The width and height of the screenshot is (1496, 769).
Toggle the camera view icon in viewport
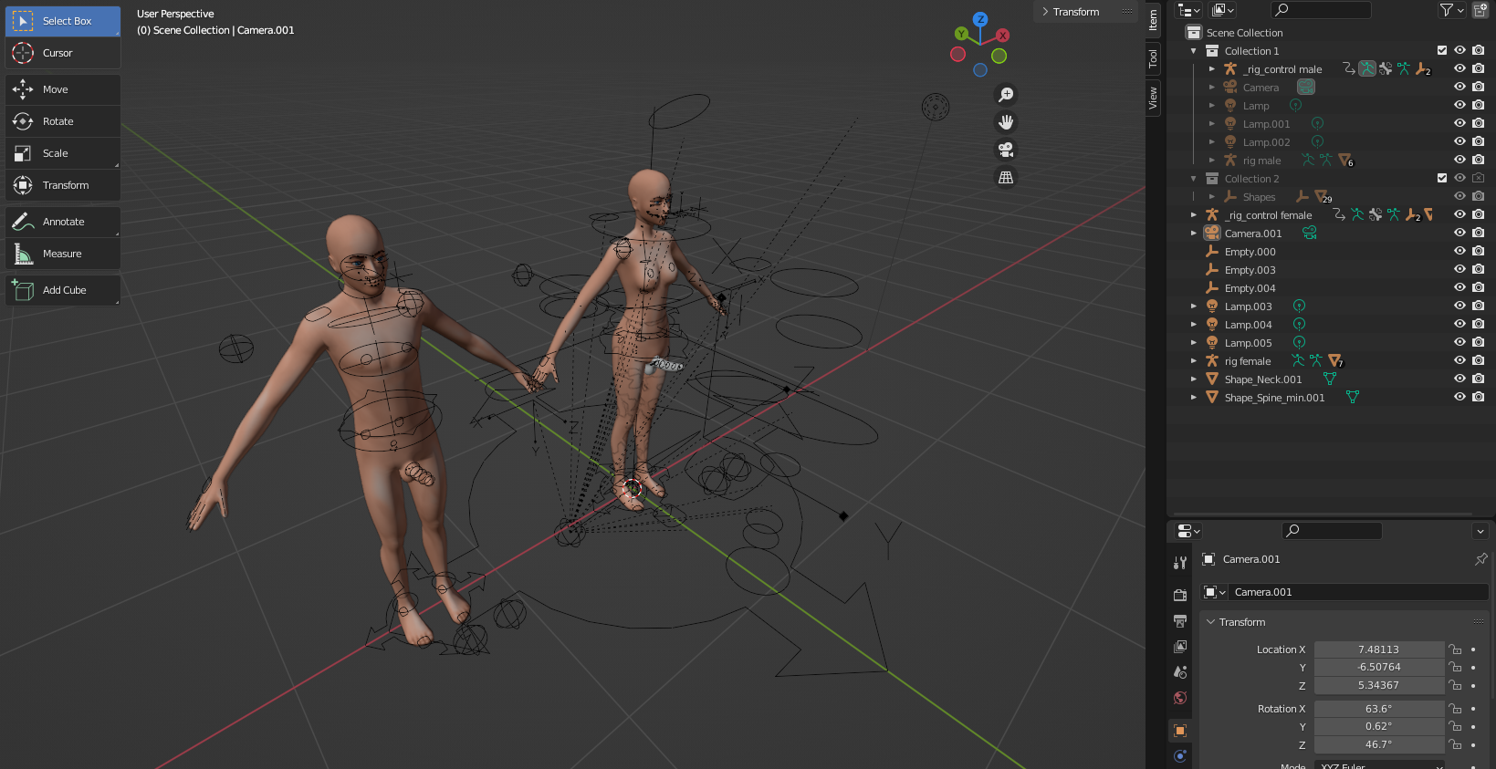1006,150
